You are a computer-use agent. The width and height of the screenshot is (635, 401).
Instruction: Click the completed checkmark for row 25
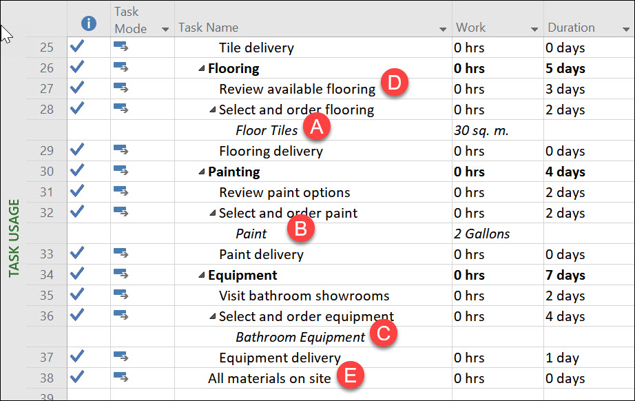click(x=77, y=46)
